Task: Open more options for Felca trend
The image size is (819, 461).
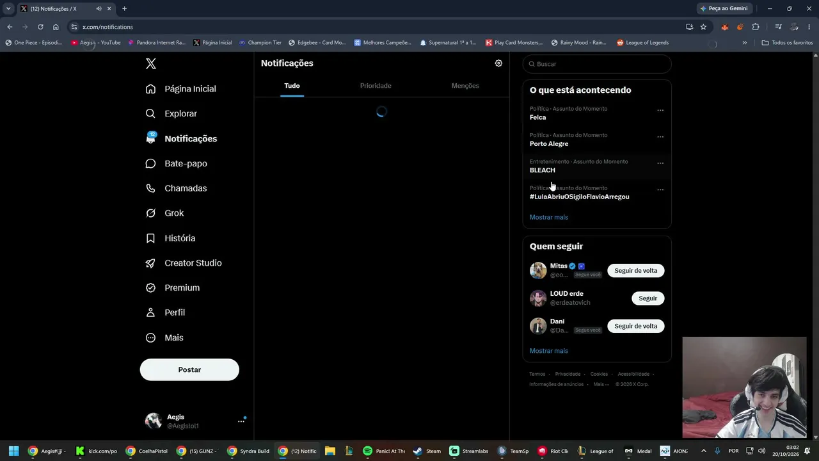Action: tap(660, 110)
